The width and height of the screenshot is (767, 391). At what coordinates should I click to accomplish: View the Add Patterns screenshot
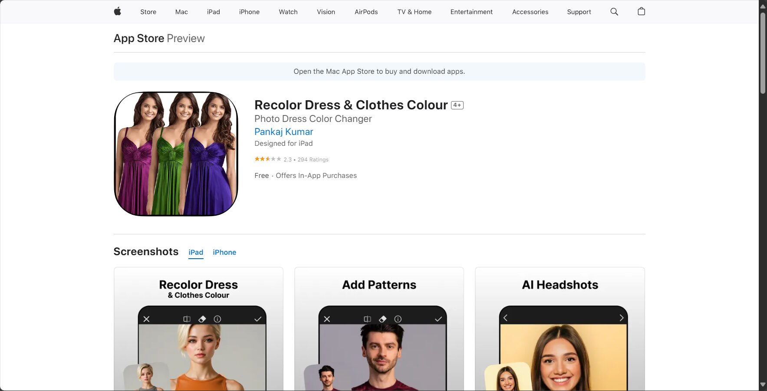(379, 329)
